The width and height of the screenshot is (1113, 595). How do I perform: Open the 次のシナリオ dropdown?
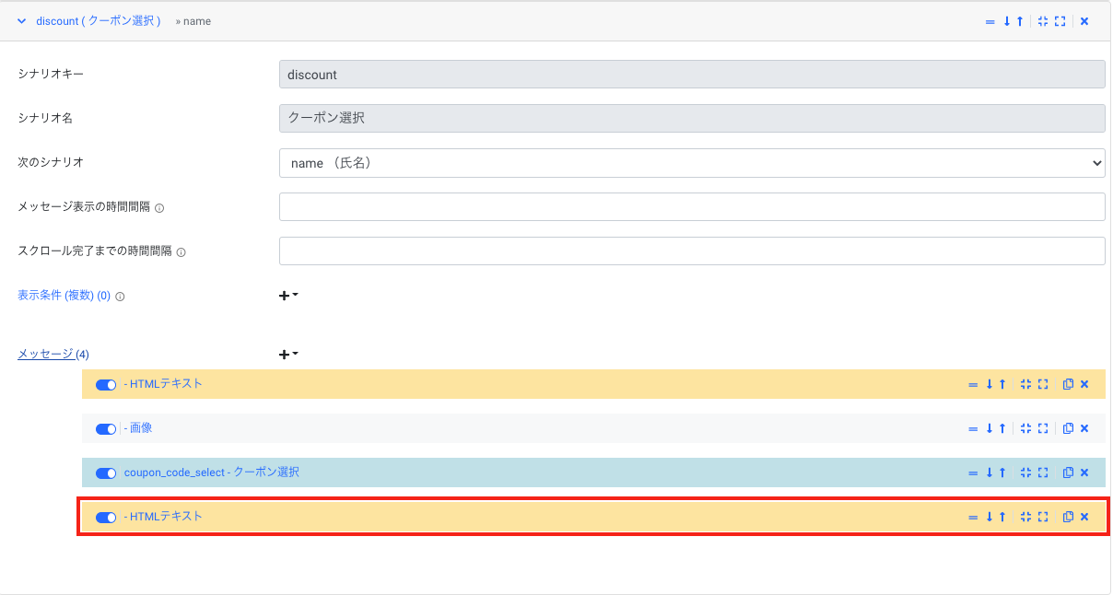[691, 163]
